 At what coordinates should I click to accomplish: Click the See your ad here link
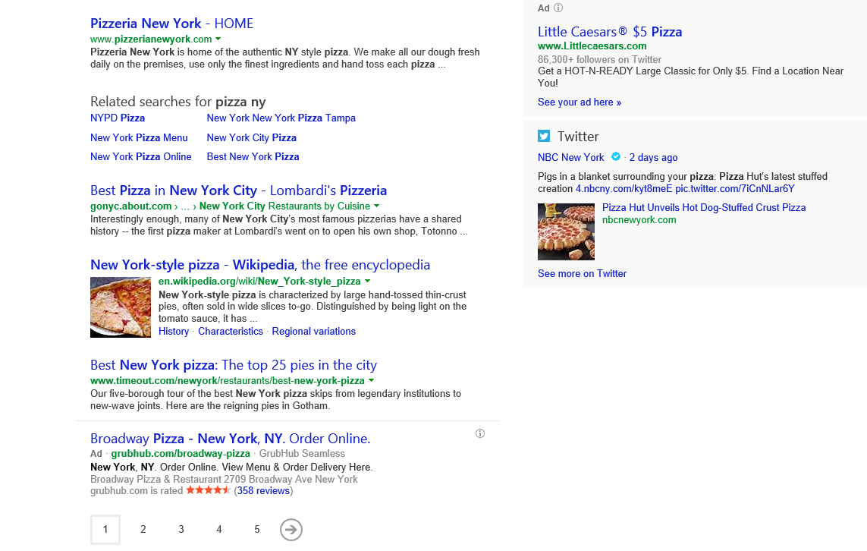(x=579, y=102)
